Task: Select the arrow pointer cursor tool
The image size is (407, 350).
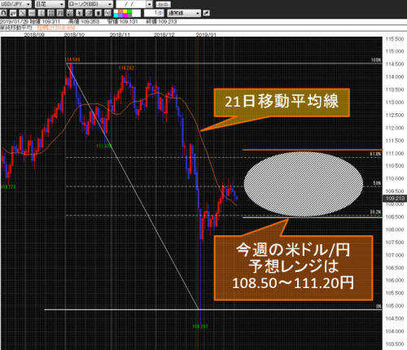Action: pos(79,13)
